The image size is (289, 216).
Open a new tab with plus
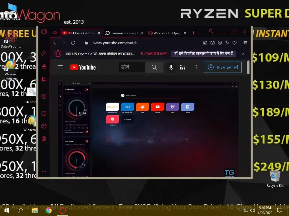pyautogui.click(x=193, y=33)
